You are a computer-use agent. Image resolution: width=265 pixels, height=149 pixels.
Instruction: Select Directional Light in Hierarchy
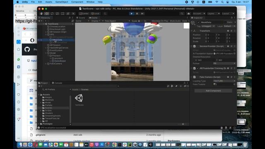pyautogui.click(x=58, y=29)
